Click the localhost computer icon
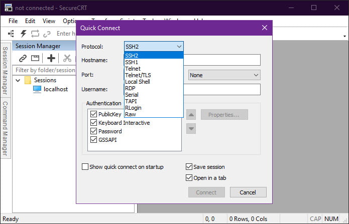349x224 pixels. 37,89
